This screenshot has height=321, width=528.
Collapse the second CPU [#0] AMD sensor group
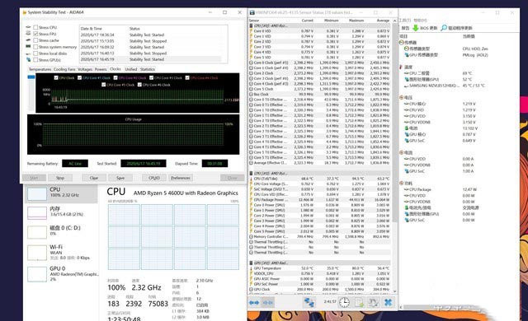pyautogui.click(x=251, y=174)
